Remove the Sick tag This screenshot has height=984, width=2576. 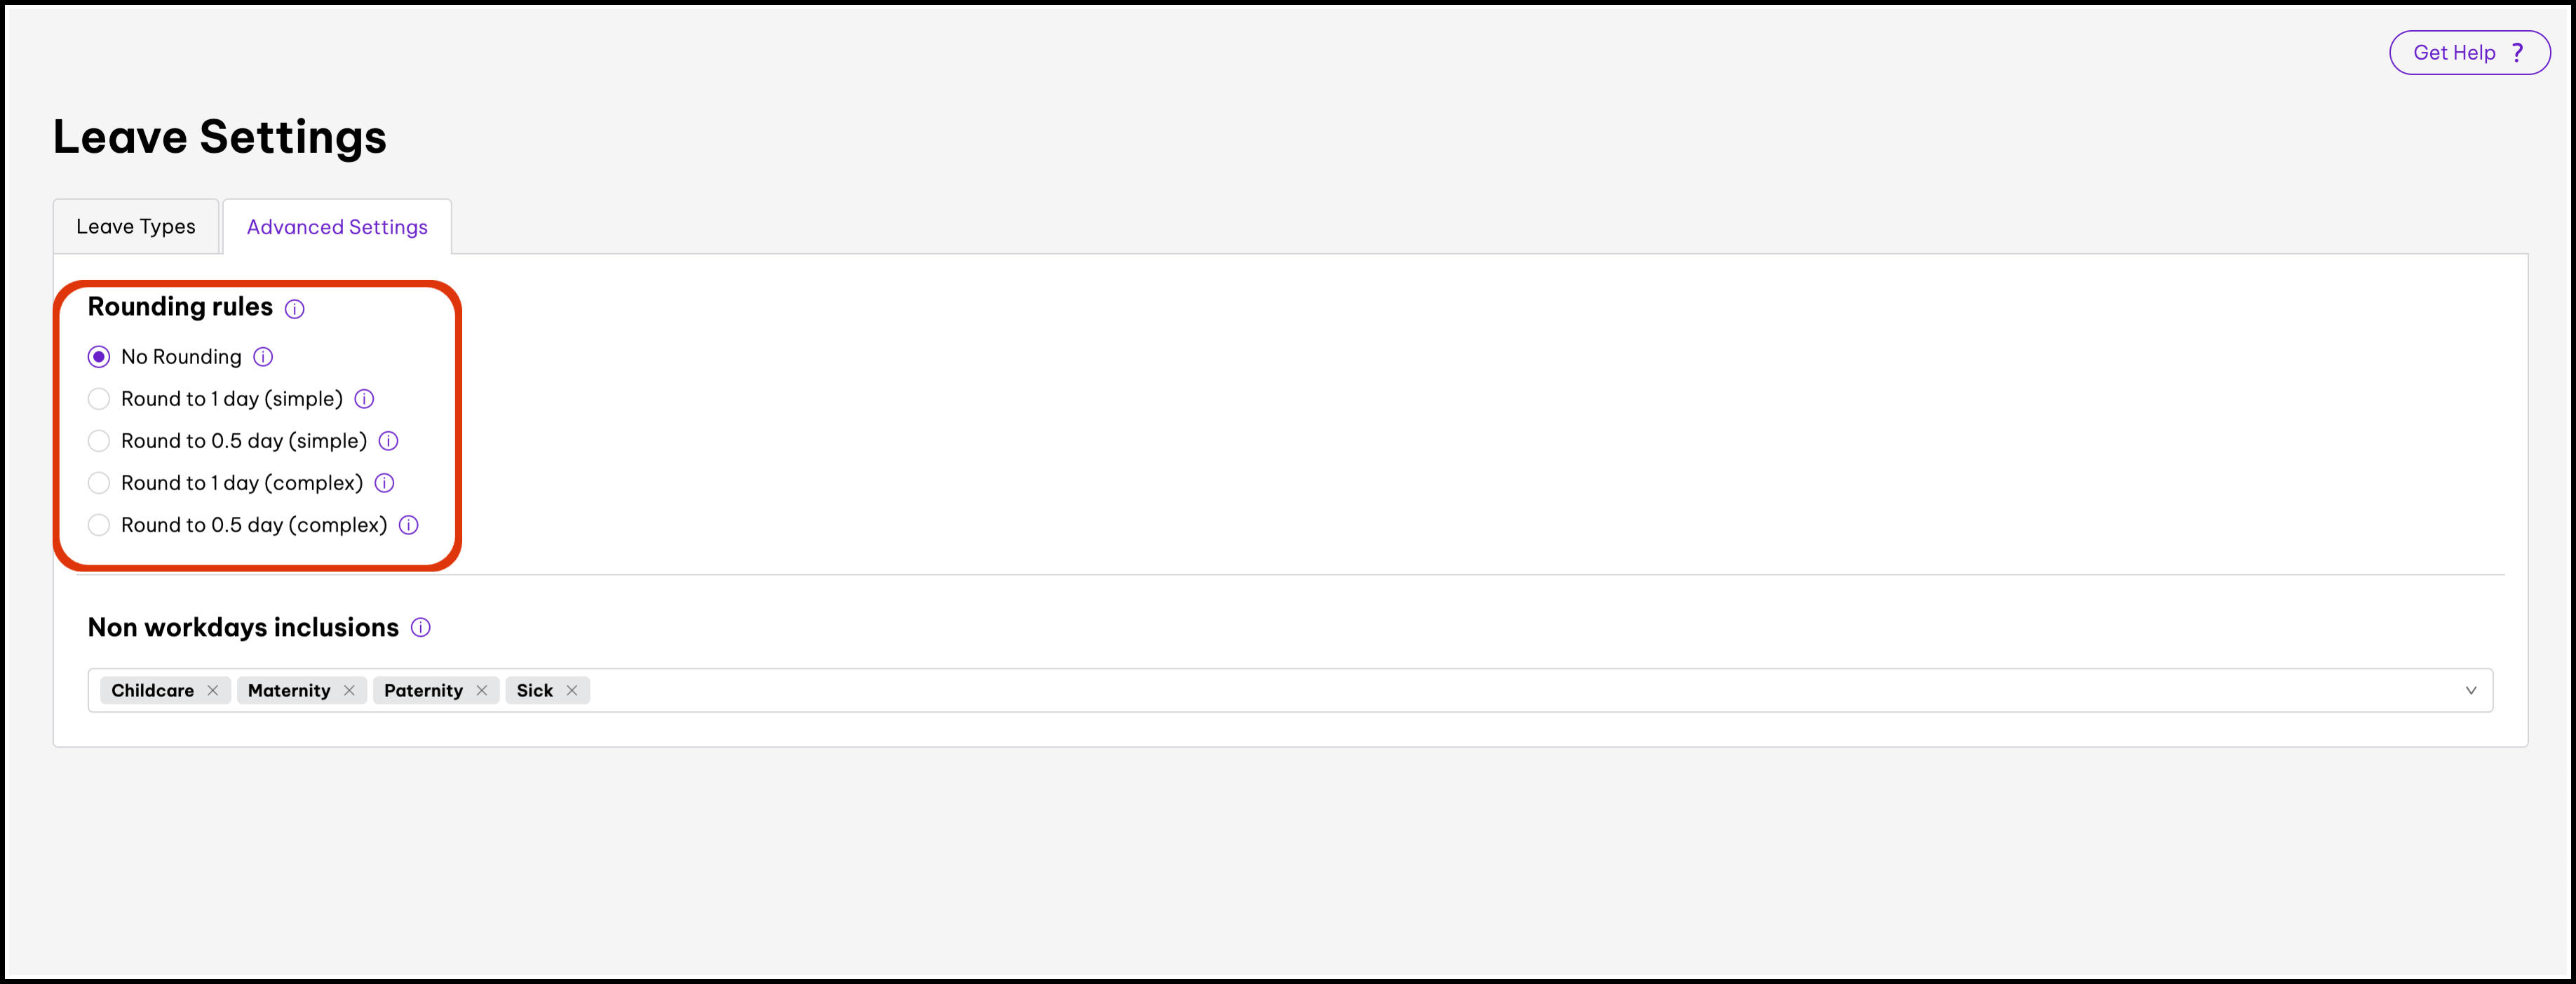point(572,691)
